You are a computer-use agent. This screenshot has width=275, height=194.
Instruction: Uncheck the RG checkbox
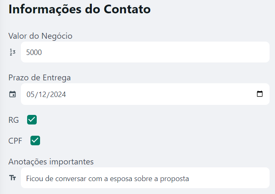point(32,120)
